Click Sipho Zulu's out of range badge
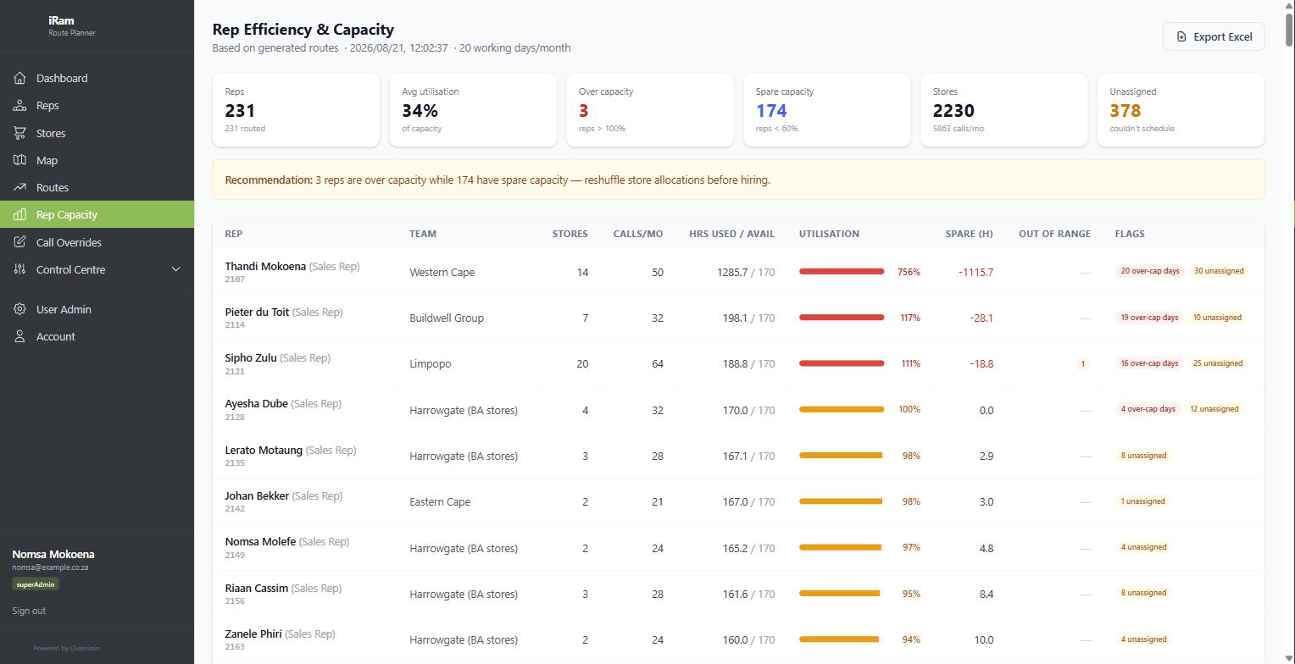 click(x=1082, y=364)
